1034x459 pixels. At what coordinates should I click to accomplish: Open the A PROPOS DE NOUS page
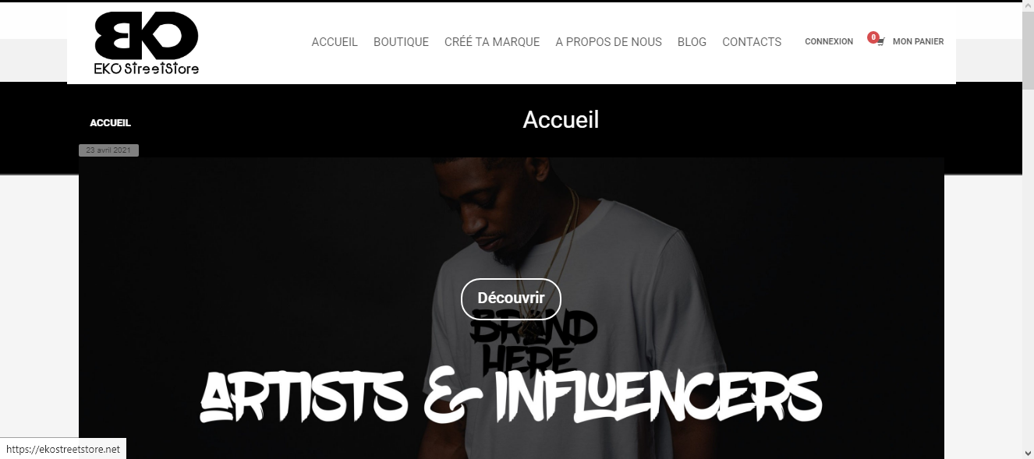pos(608,42)
